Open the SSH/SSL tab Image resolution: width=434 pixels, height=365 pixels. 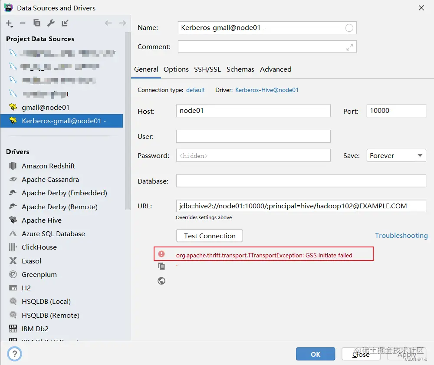(x=207, y=69)
